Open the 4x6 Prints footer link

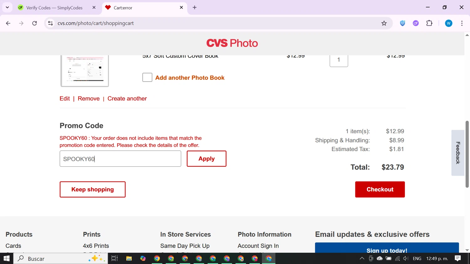click(96, 246)
